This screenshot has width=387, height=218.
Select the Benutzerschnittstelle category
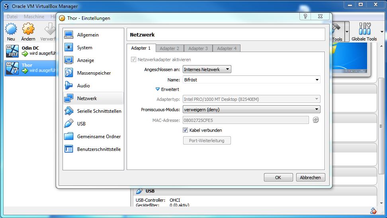[x=93, y=149]
